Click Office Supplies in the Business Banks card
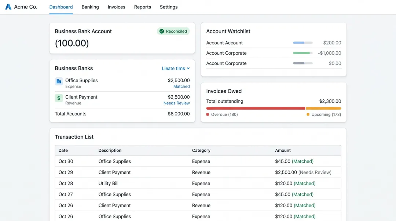This screenshot has width=396, height=221. pos(81,80)
